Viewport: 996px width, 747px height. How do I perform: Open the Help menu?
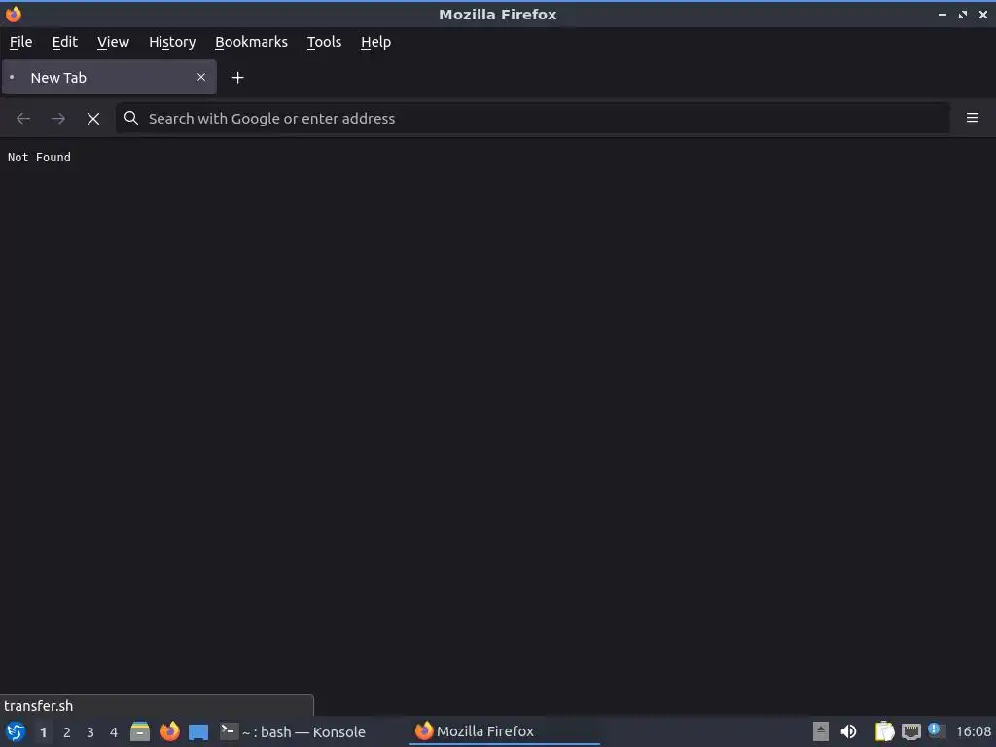pos(375,42)
